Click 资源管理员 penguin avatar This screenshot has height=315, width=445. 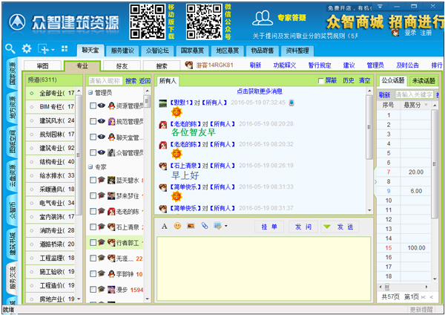coord(111,105)
